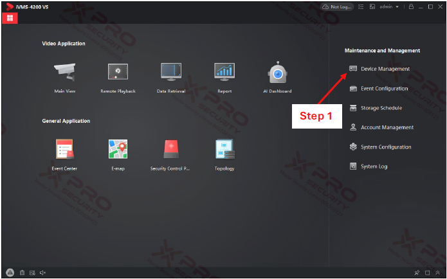The image size is (447, 279).
Task: Open Storage Schedule
Action: pyautogui.click(x=376, y=108)
